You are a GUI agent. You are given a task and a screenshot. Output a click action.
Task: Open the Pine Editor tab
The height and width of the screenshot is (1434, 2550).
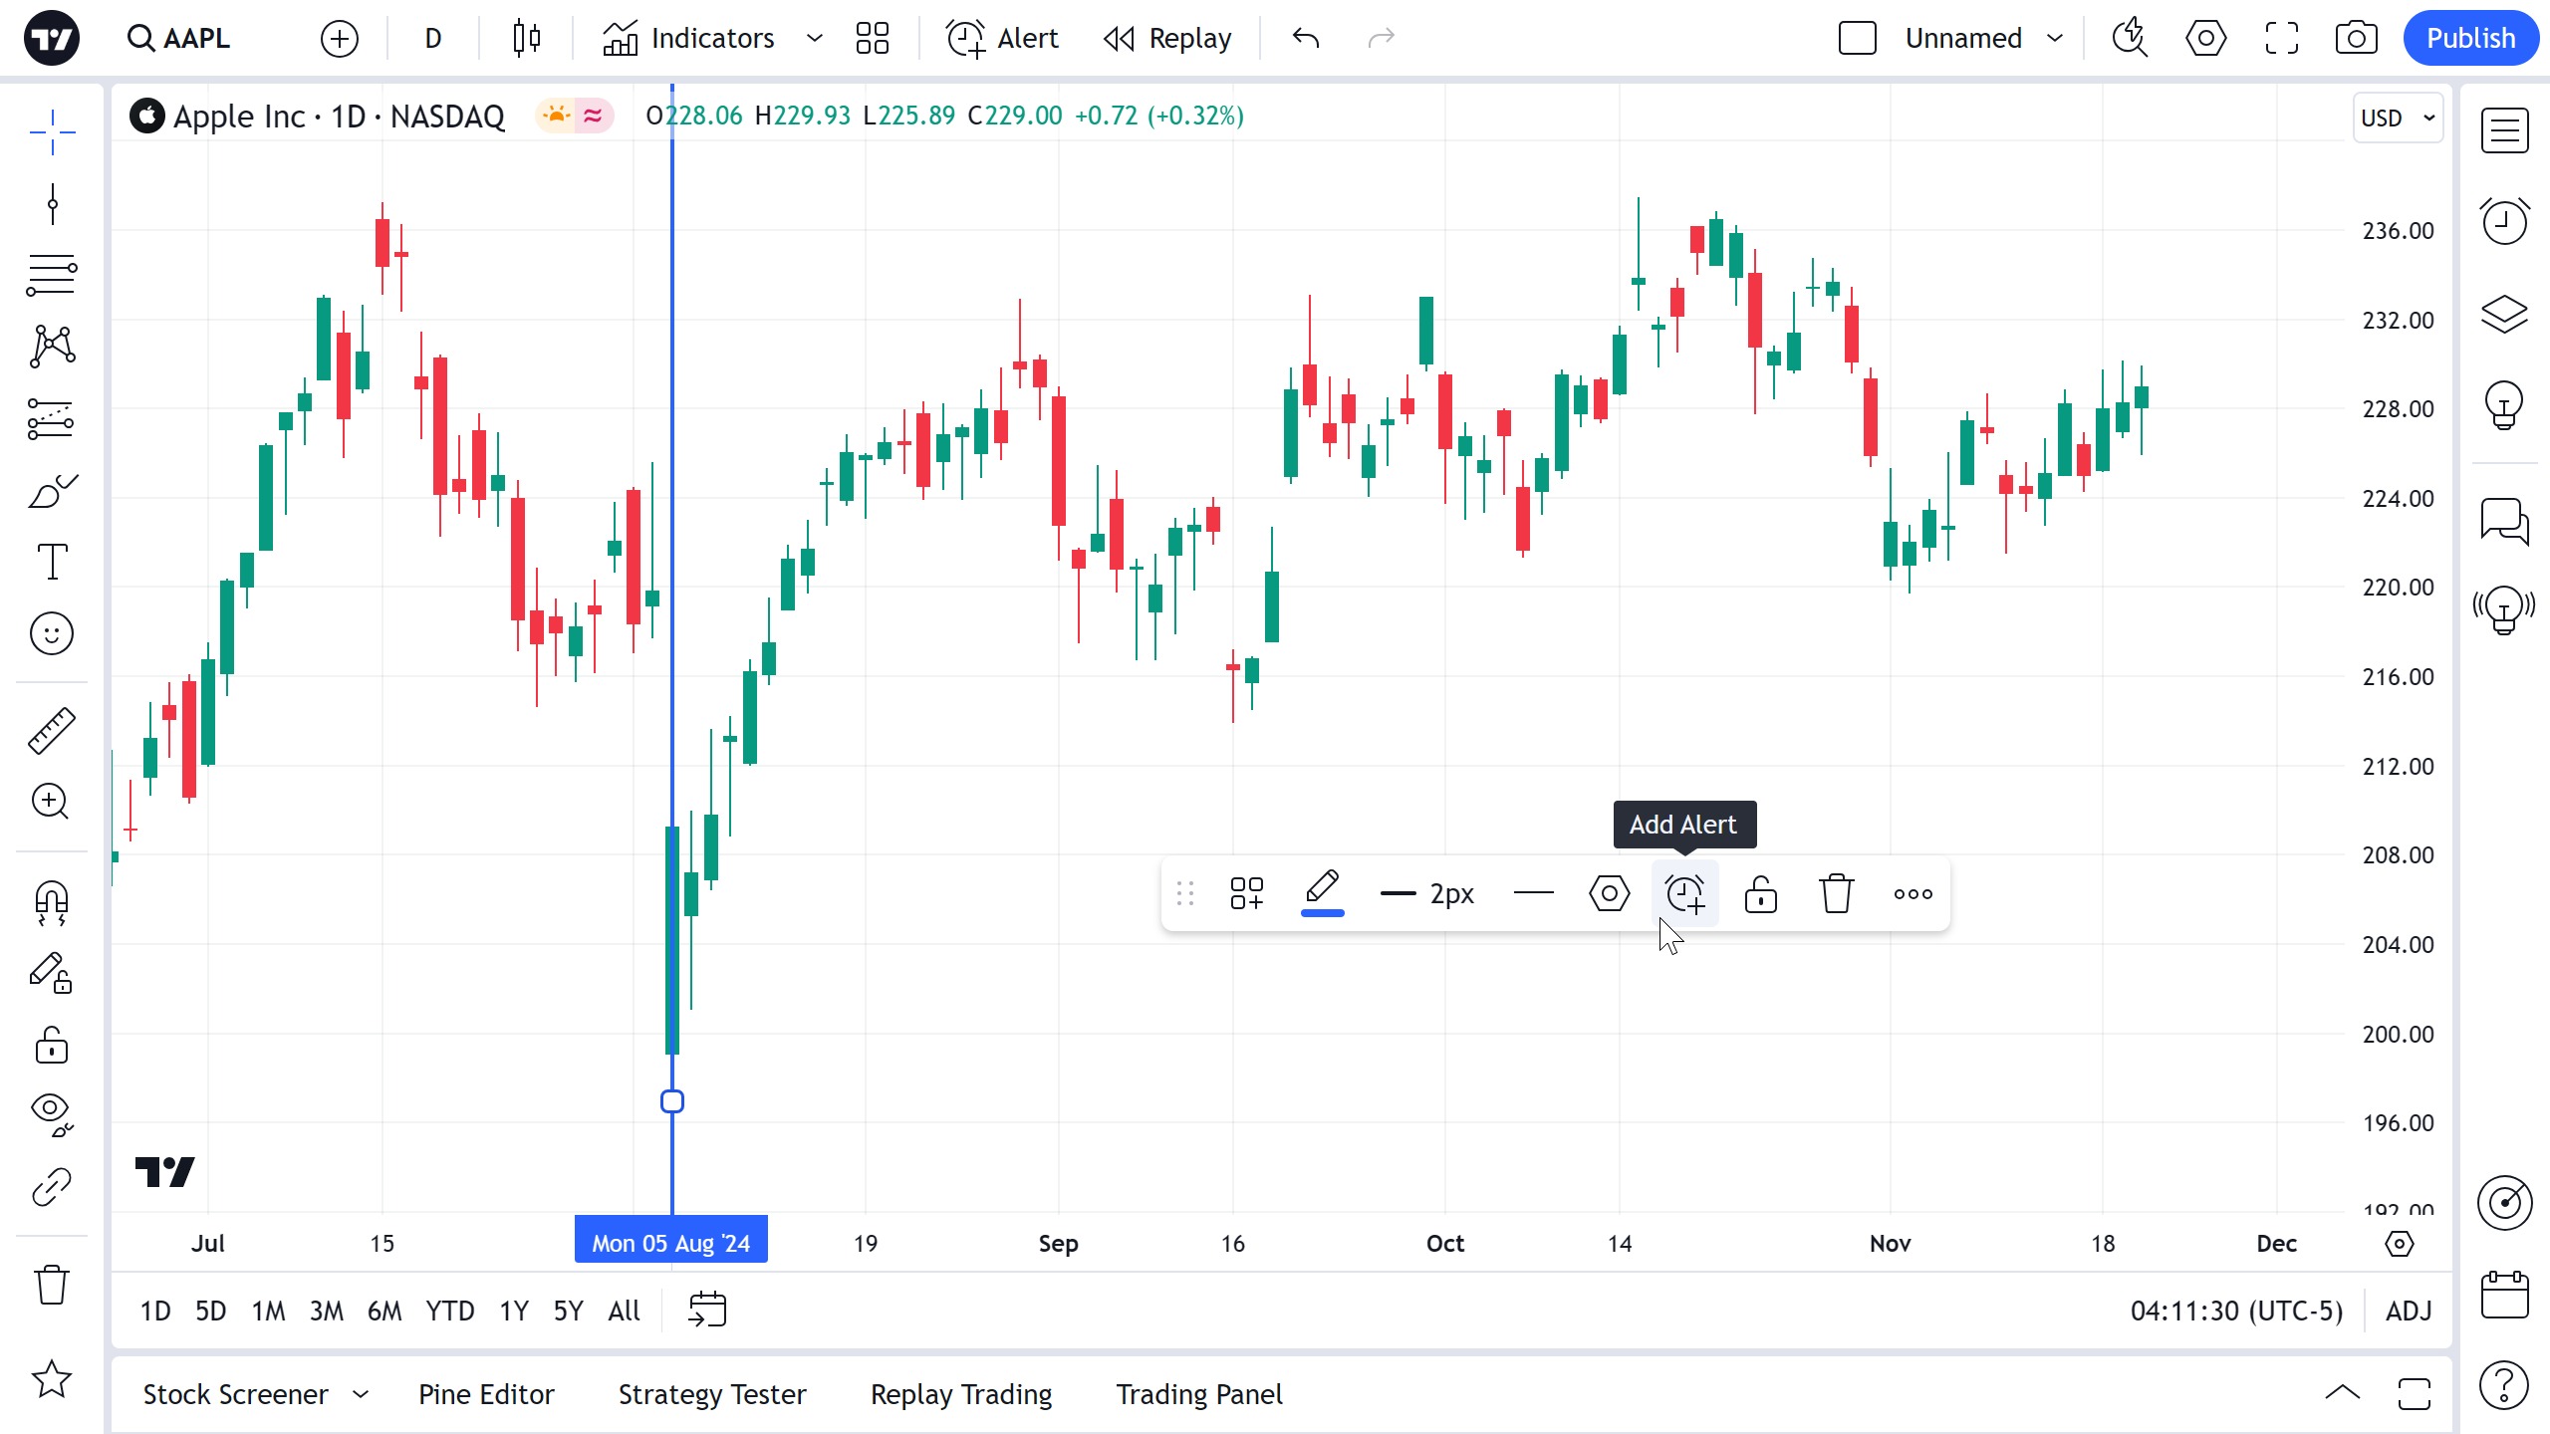point(486,1394)
